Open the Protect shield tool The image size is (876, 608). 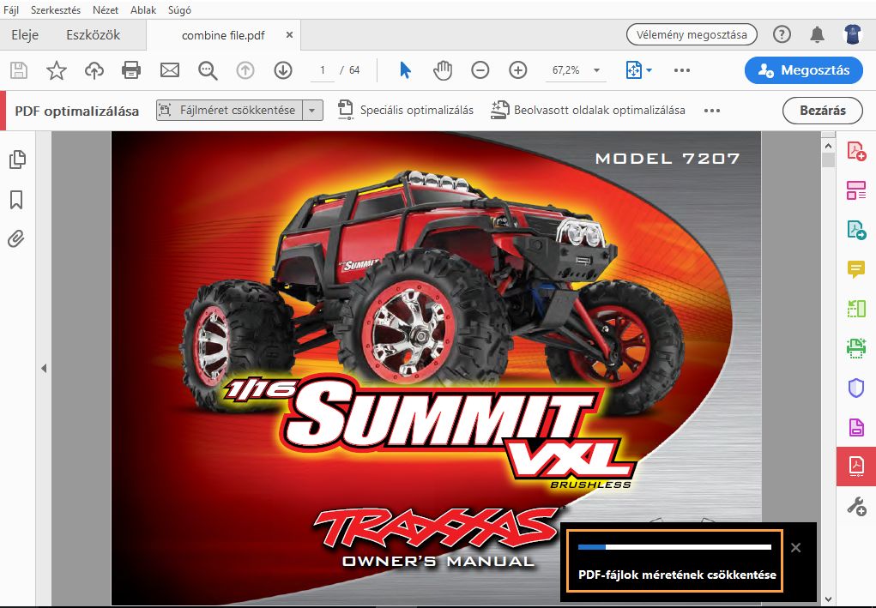pos(856,388)
